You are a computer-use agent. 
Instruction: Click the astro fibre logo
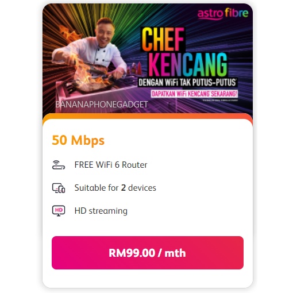223,14
